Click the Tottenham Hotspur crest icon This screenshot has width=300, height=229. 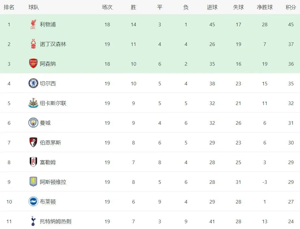click(x=33, y=221)
